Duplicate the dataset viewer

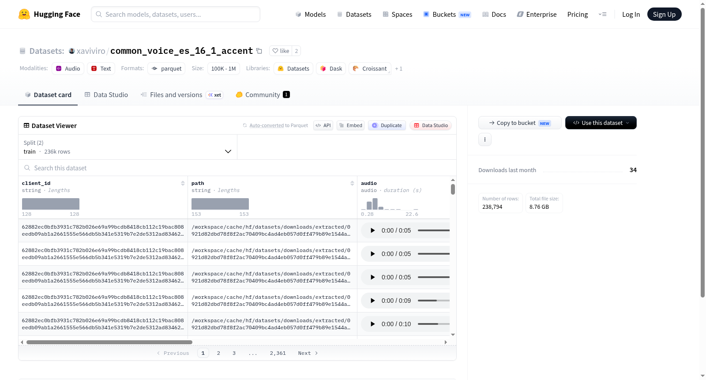[387, 125]
